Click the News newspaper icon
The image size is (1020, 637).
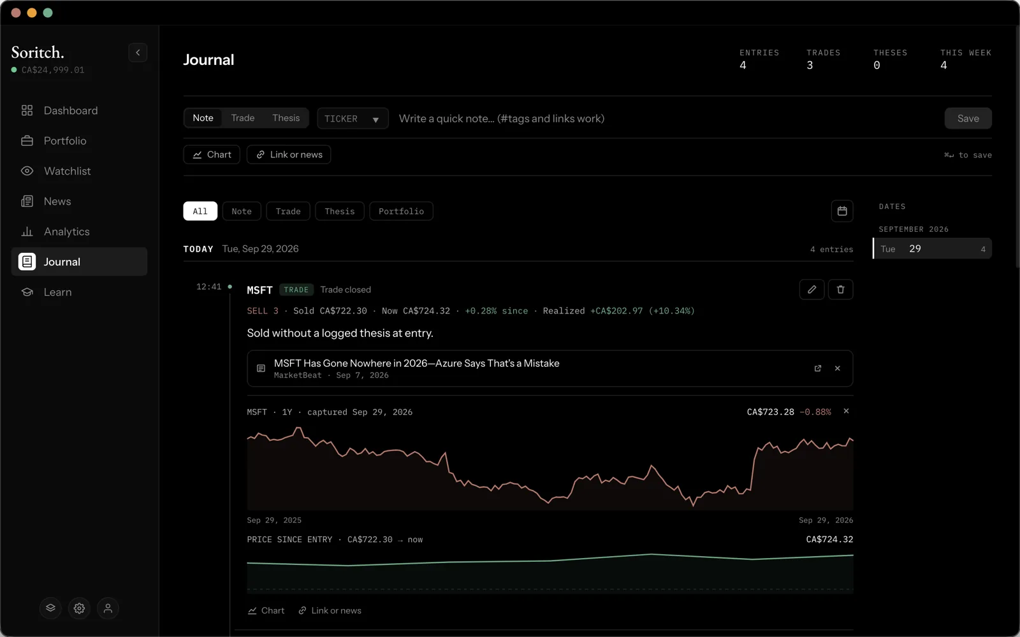tap(27, 201)
